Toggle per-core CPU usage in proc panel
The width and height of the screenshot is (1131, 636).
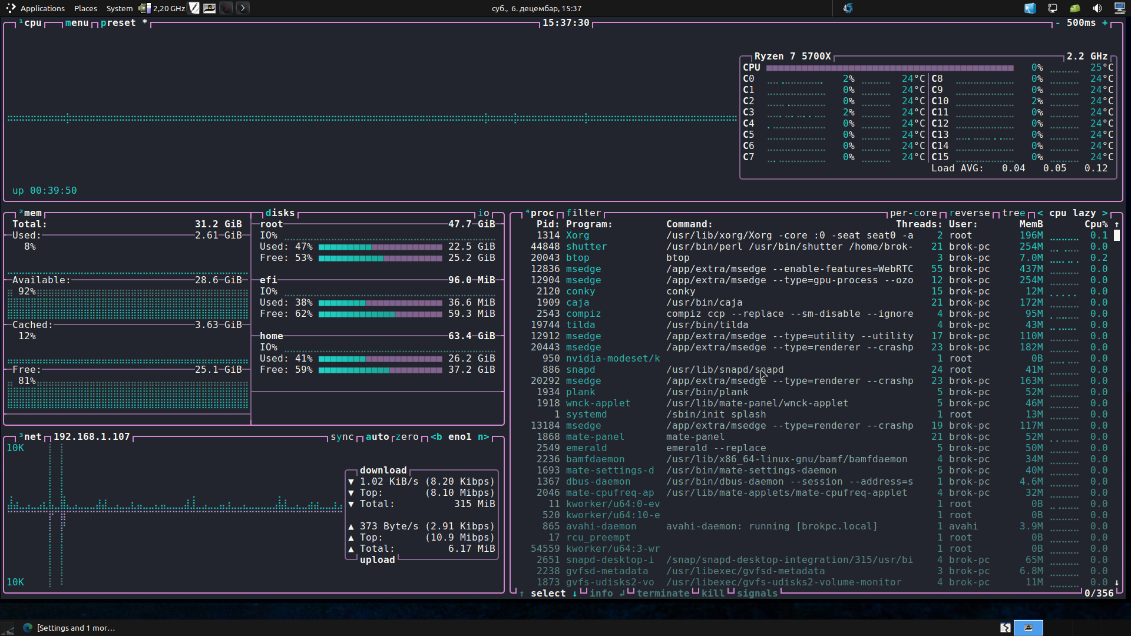click(x=913, y=213)
